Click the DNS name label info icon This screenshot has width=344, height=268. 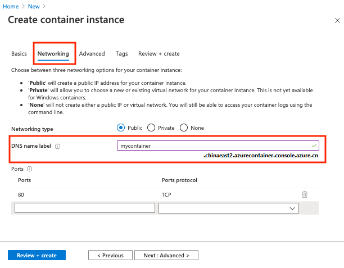click(x=58, y=146)
